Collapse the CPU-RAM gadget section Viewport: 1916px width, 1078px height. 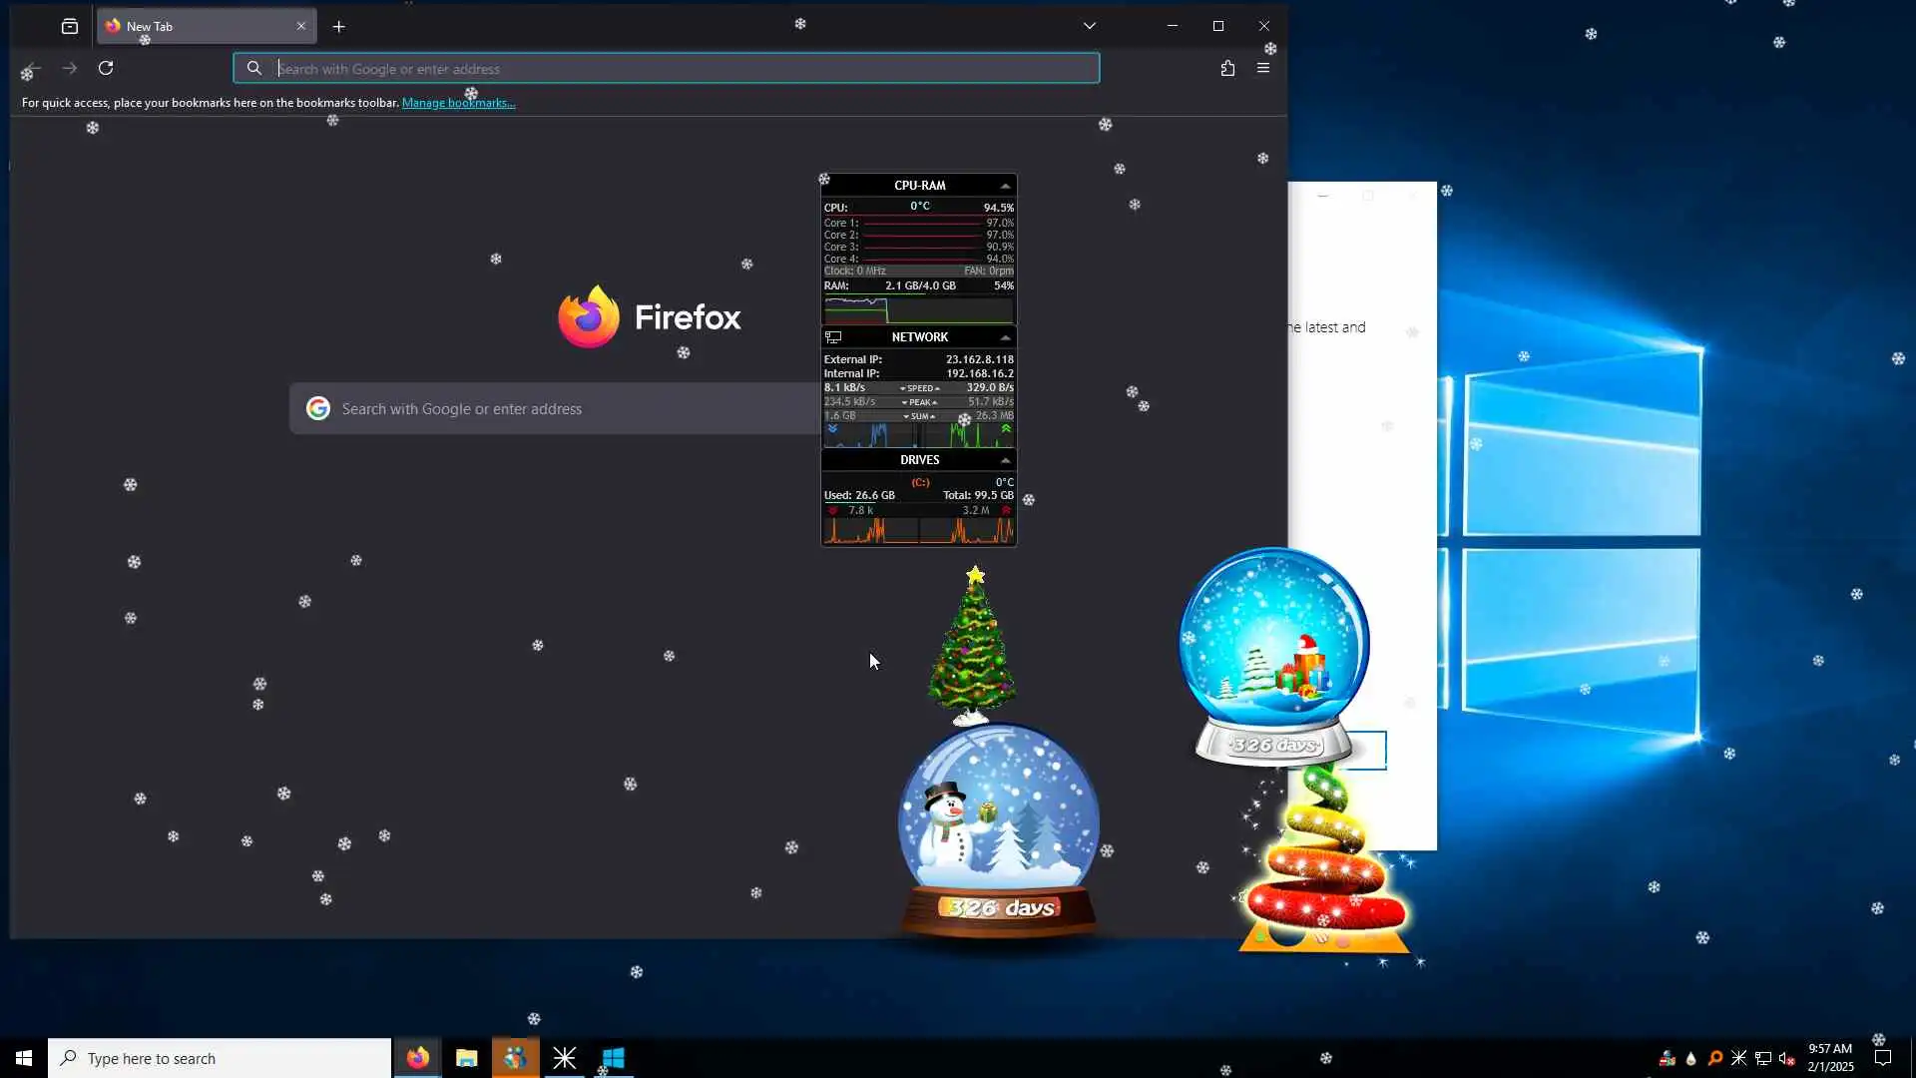coord(1005,186)
